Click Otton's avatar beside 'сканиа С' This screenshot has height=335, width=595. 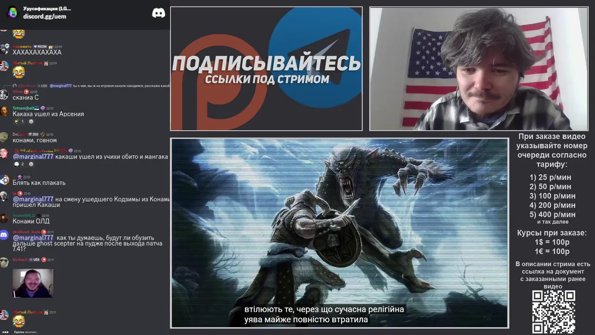(x=4, y=94)
